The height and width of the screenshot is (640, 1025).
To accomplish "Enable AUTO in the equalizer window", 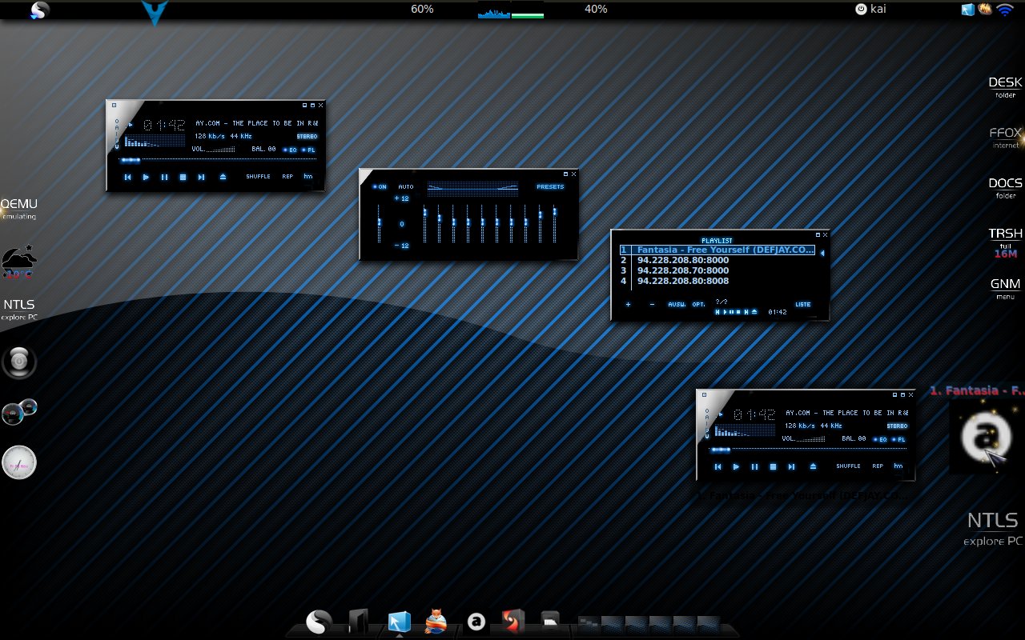I will (406, 187).
